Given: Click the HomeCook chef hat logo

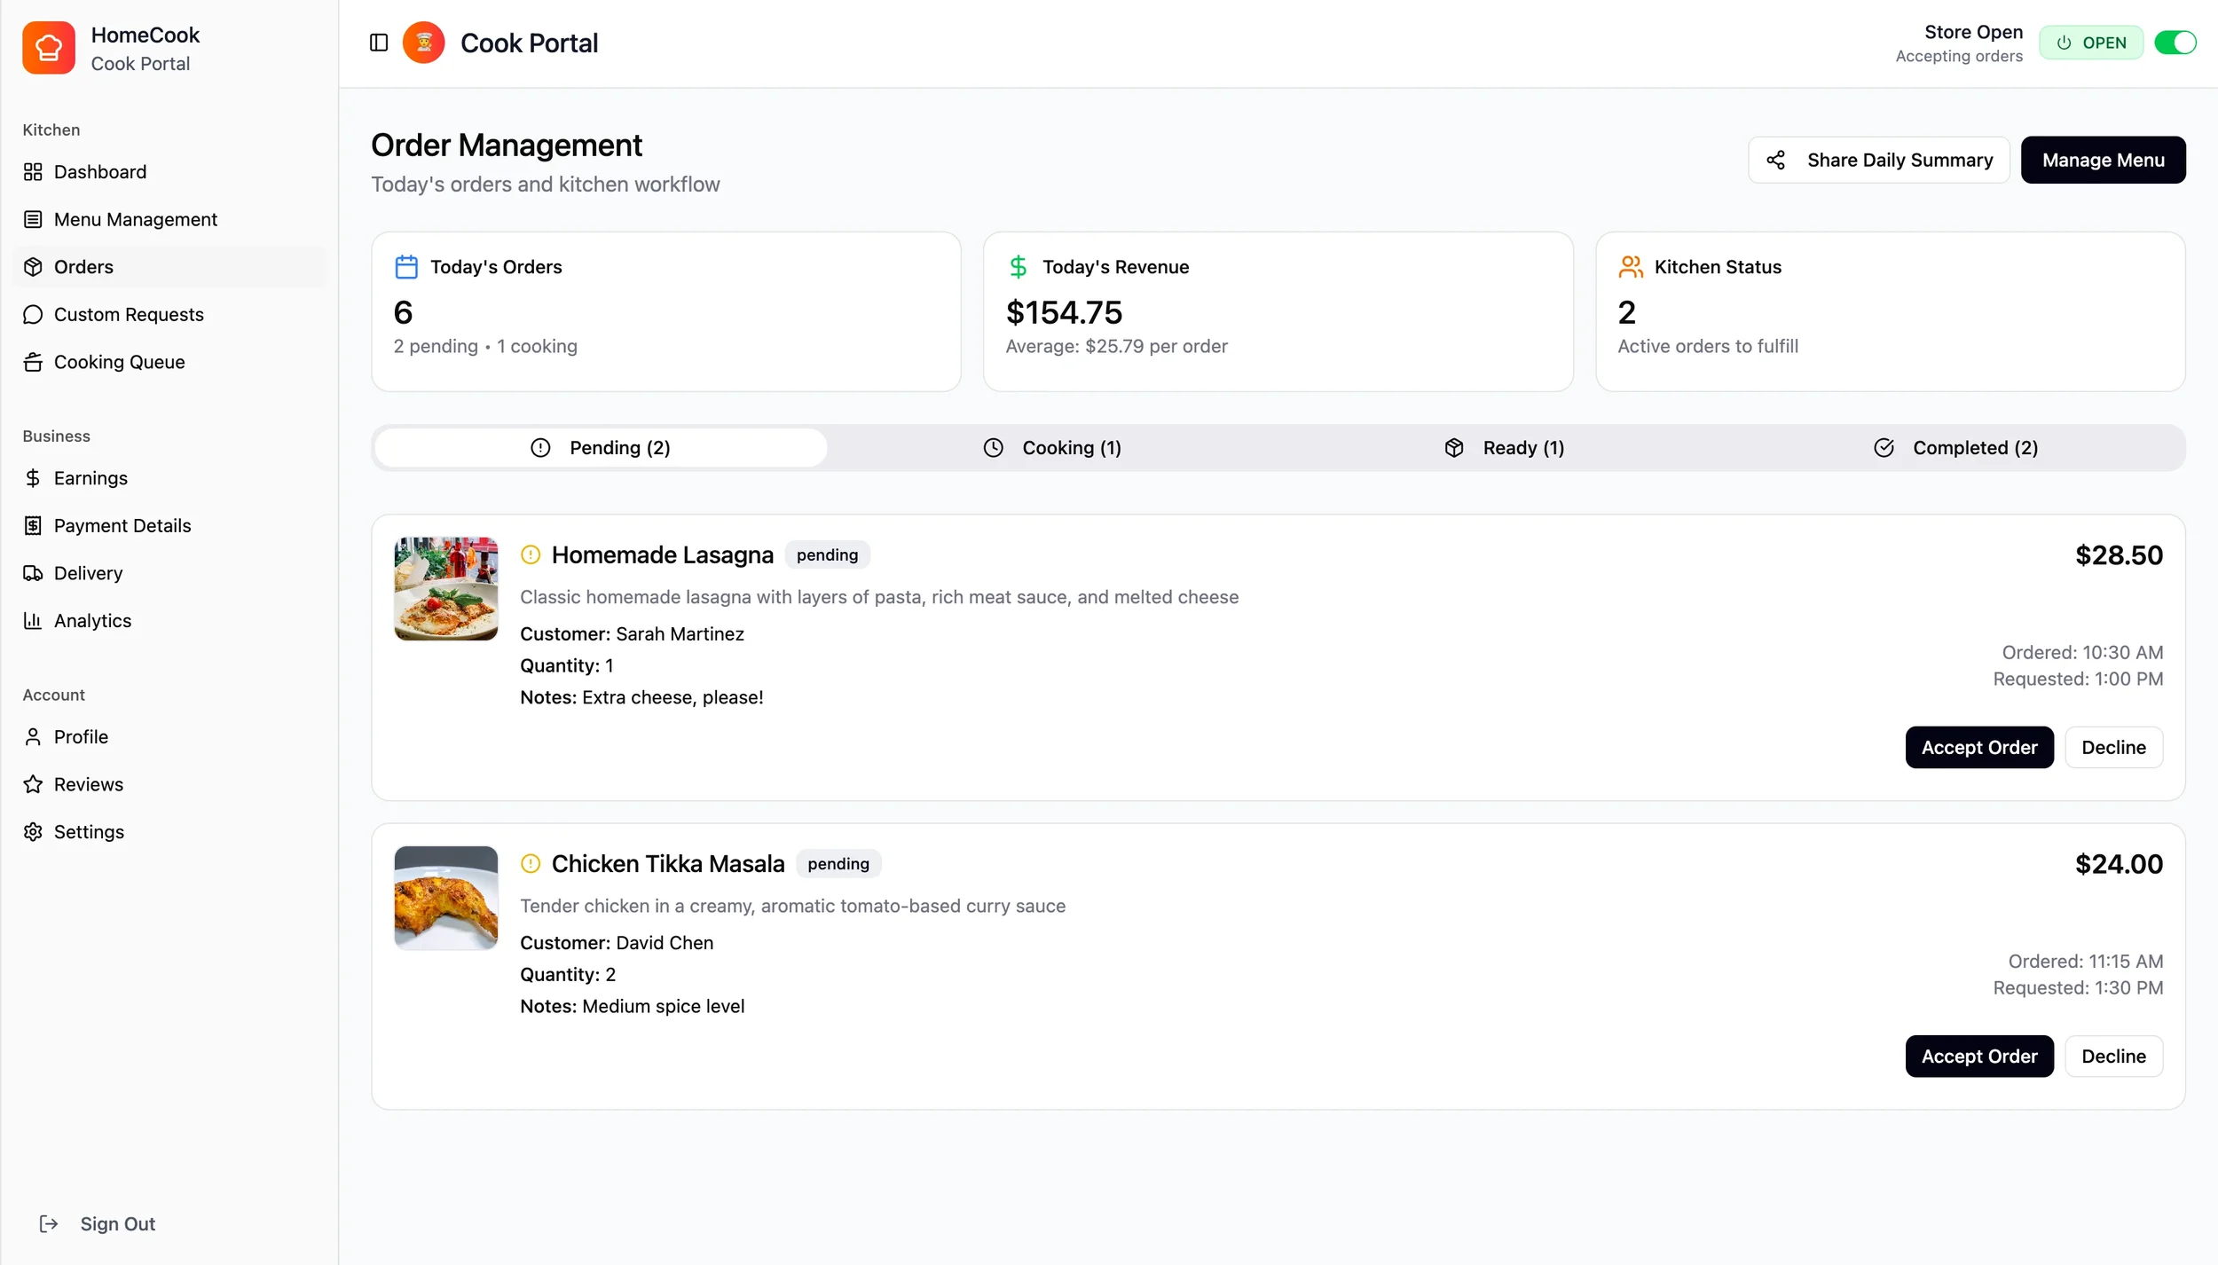Looking at the screenshot, I should [x=49, y=48].
